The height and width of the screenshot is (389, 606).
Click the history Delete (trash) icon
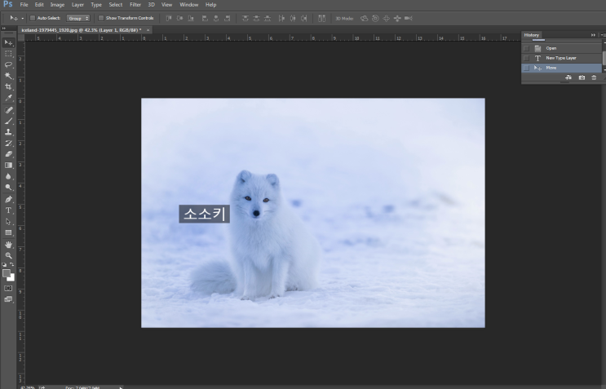click(x=594, y=77)
